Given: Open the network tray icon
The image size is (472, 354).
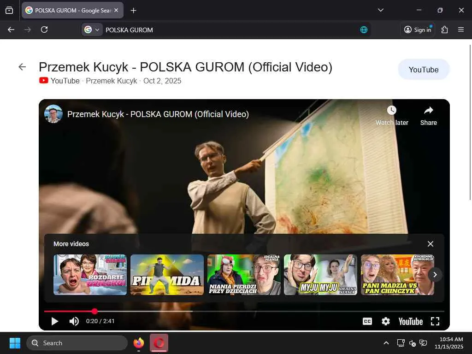Looking at the screenshot, I should coord(401,343).
